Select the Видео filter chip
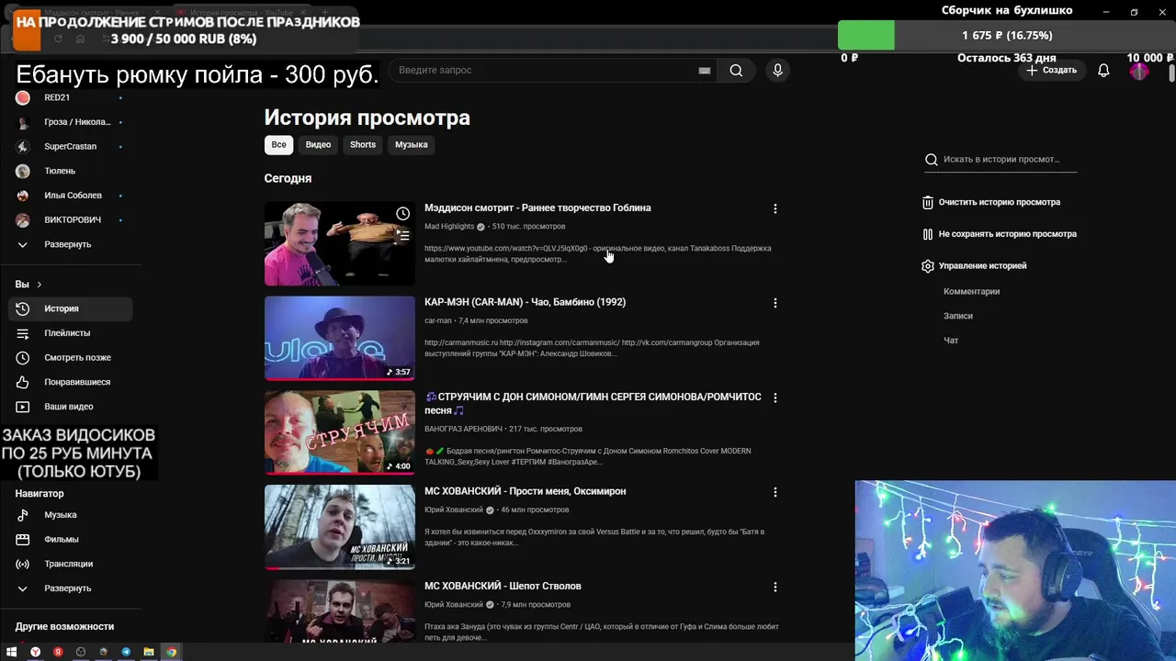 (318, 145)
